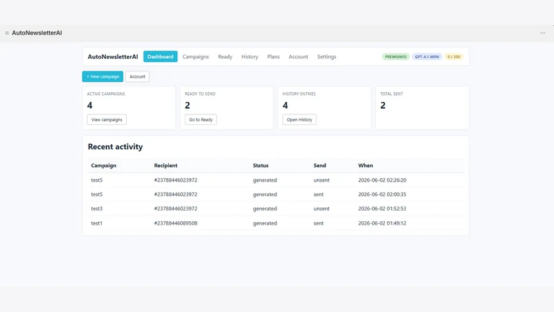Viewport: 554px width, 312px height.
Task: Click timestamp 2026-06-02 01:52:53
Action: 382,209
